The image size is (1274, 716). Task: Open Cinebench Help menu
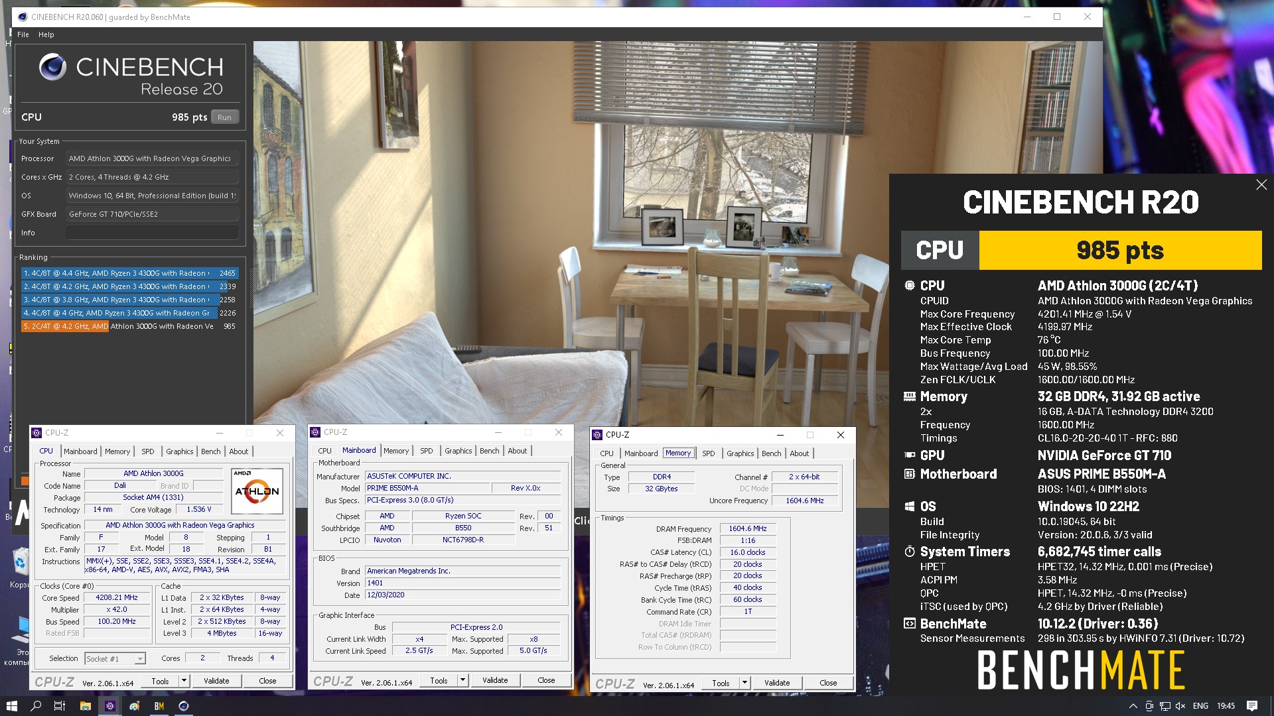tap(46, 34)
